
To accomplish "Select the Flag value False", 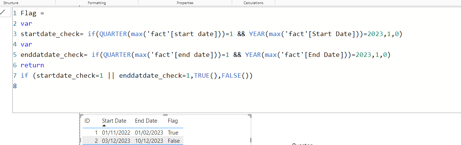I will tap(174, 141).
